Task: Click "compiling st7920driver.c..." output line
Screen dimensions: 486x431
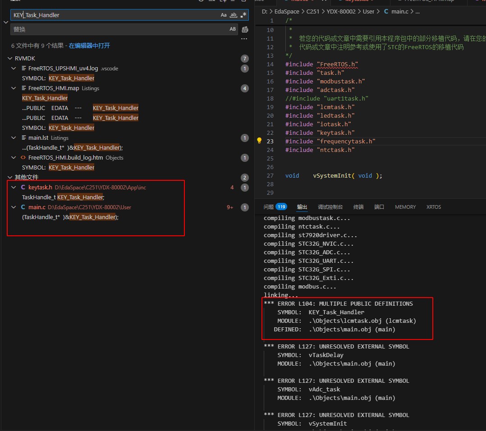Action: (310, 235)
